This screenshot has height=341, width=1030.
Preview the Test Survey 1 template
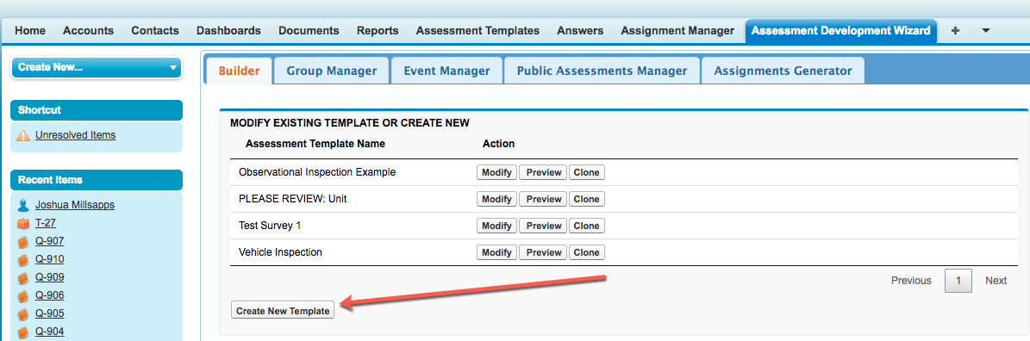(544, 226)
